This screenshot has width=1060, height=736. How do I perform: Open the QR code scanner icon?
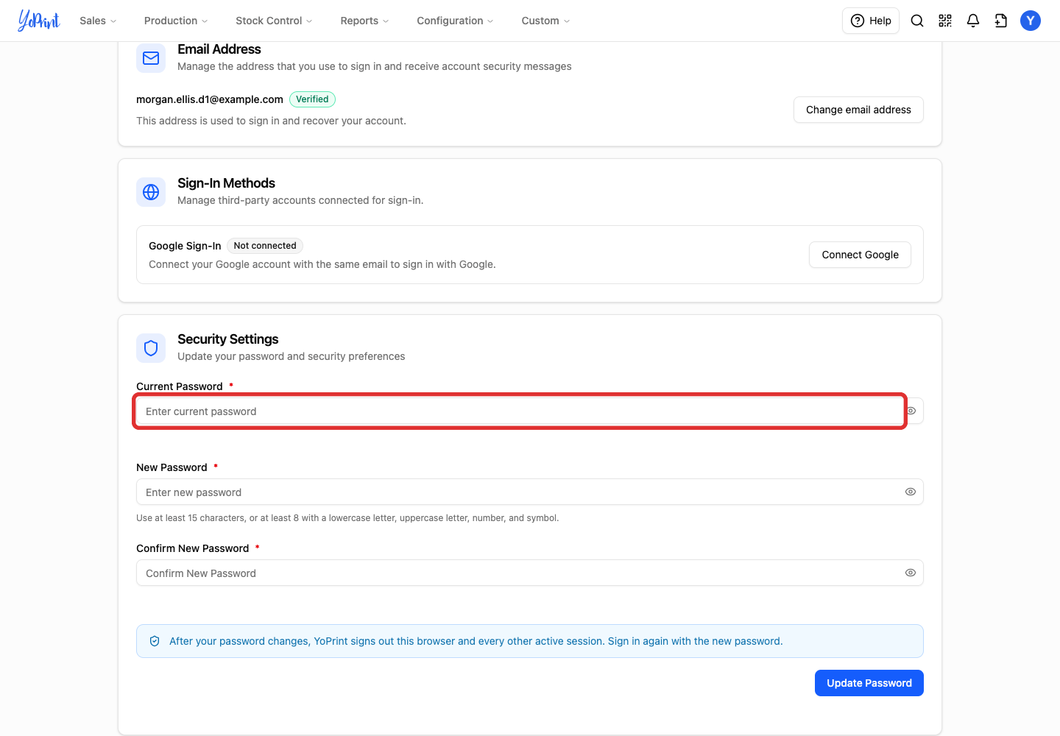(945, 21)
